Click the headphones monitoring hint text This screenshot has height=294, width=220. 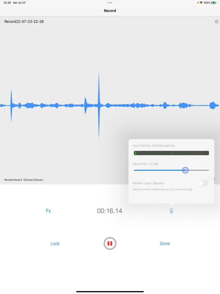pos(162,189)
